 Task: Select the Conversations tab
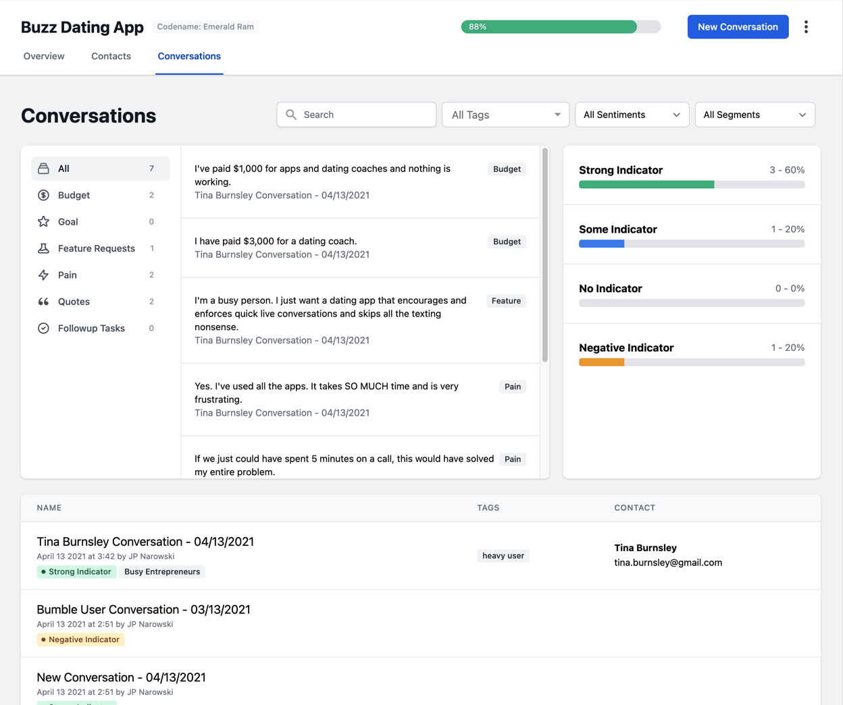tap(189, 56)
